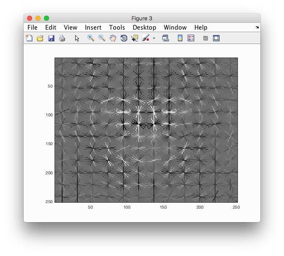Expand the toolbar dock arrow at right
The height and width of the screenshot is (256, 284).
[x=257, y=28]
